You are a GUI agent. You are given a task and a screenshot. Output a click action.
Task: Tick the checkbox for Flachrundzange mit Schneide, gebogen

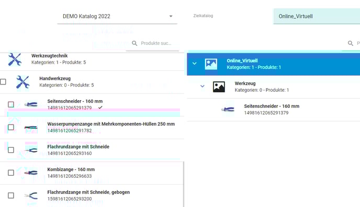click(11, 196)
